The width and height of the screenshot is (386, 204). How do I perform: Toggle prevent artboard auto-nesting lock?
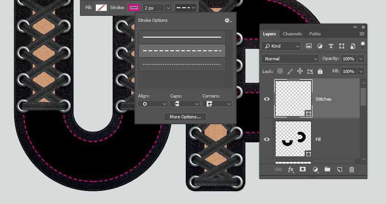(310, 72)
